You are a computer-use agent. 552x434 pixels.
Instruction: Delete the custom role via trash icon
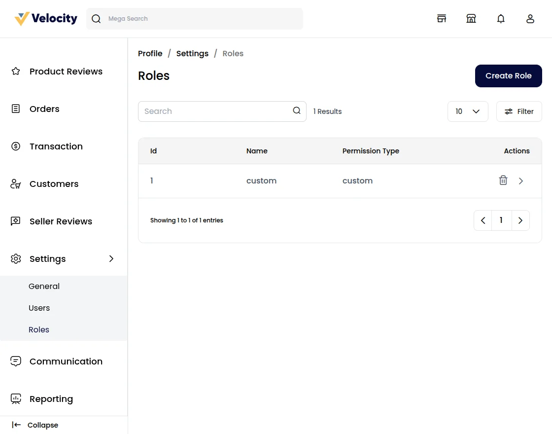click(x=503, y=181)
